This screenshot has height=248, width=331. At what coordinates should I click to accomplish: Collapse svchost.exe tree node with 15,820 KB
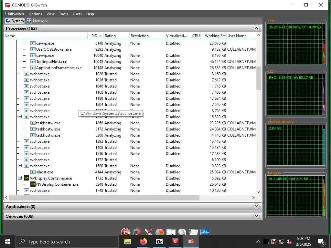click(20, 117)
